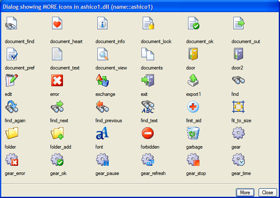Click the export1 icon
The image size is (280, 198).
coord(193,80)
